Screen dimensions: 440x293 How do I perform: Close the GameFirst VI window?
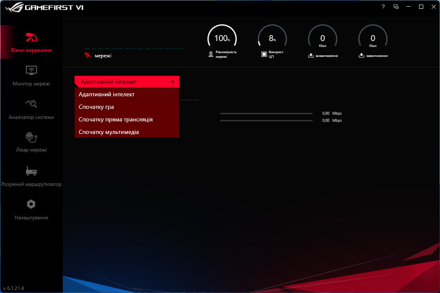pyautogui.click(x=434, y=7)
